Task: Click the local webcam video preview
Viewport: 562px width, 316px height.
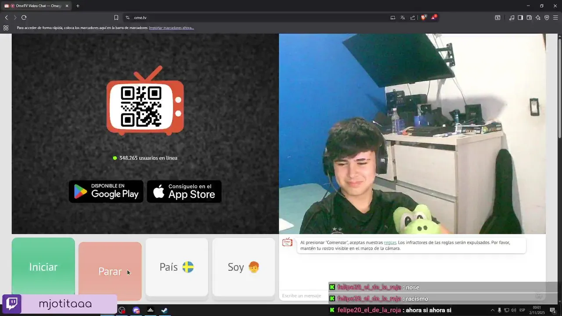Action: 412,134
